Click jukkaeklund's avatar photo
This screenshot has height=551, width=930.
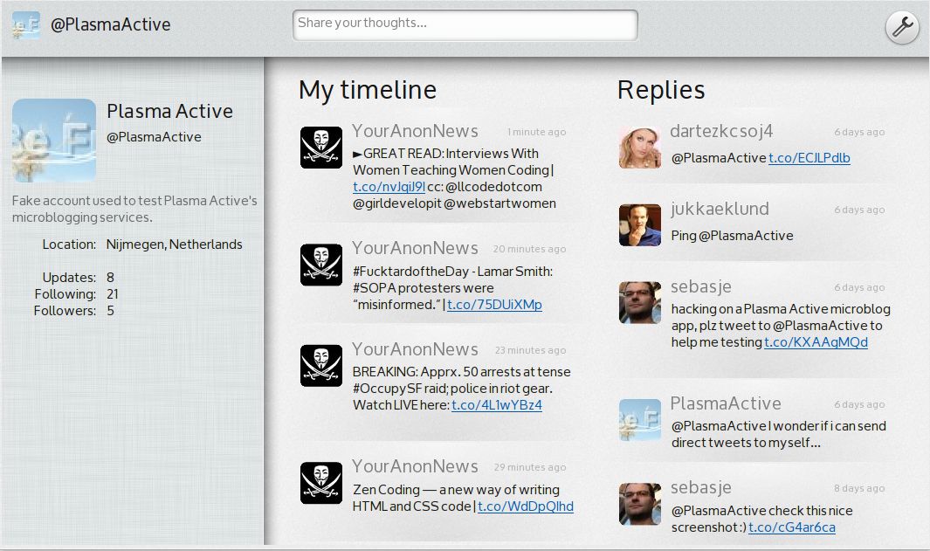(640, 225)
